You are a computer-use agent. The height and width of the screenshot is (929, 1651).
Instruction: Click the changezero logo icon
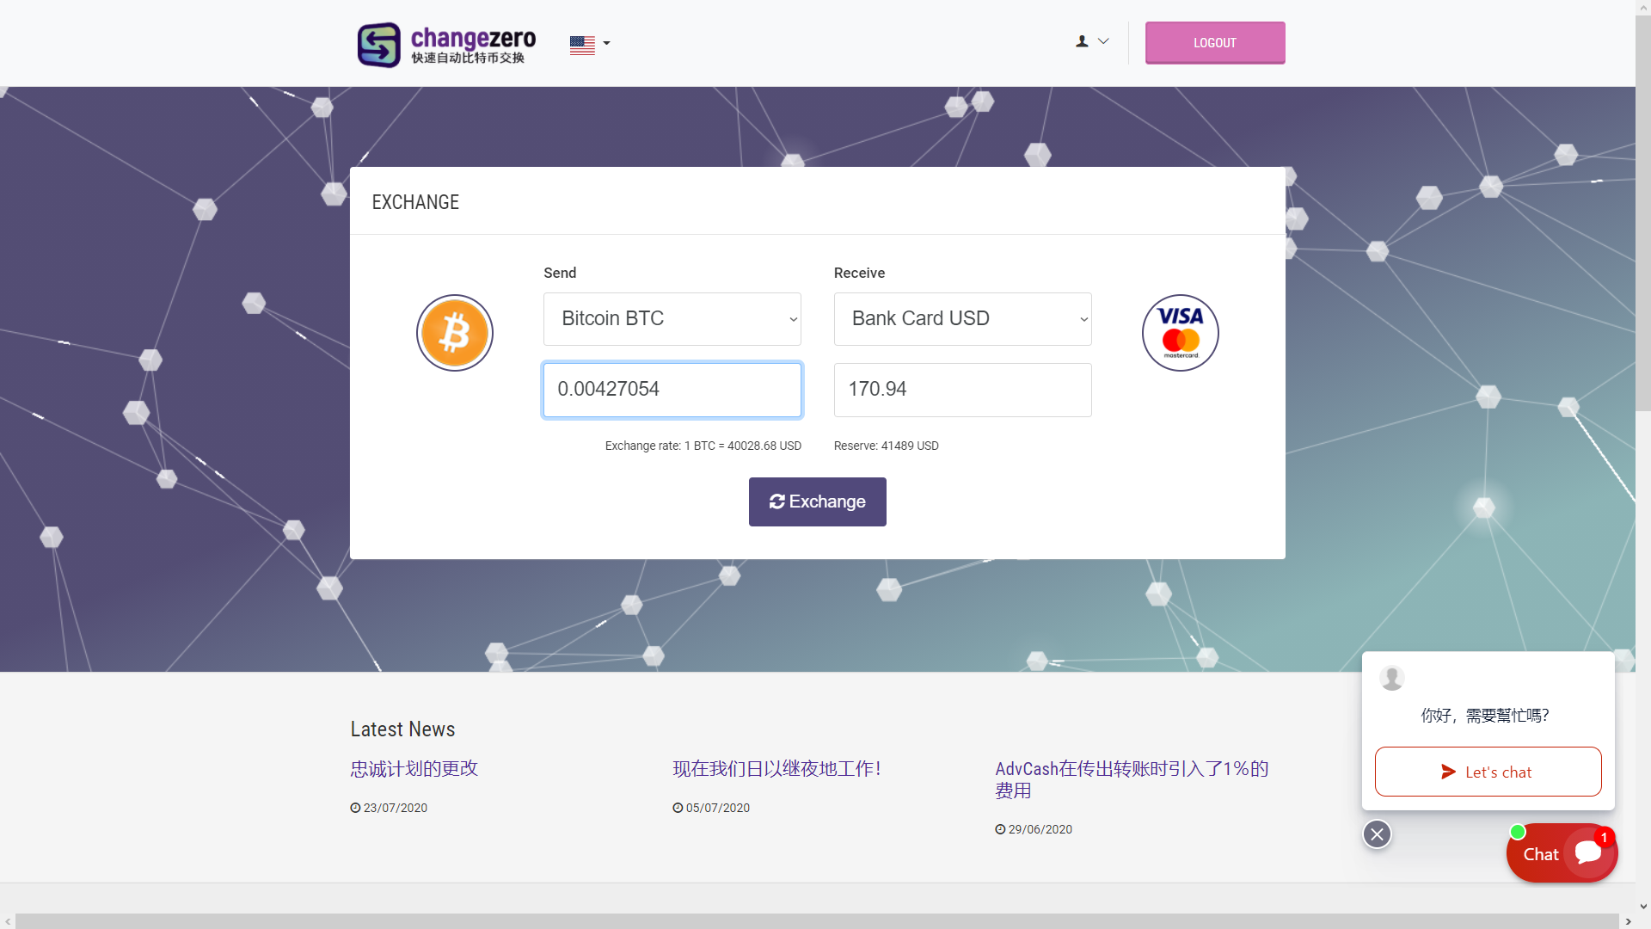click(379, 44)
